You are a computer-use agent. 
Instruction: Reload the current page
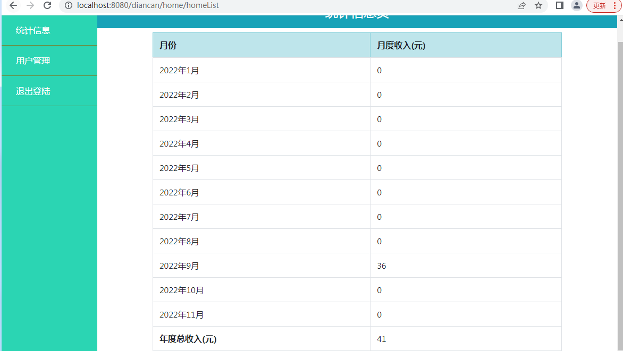pos(47,5)
